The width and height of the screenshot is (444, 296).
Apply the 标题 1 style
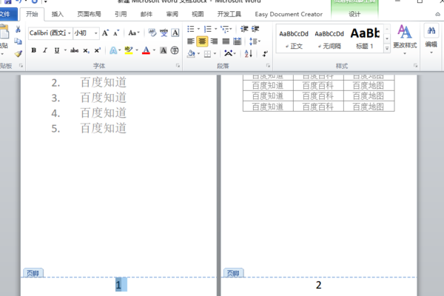(365, 39)
